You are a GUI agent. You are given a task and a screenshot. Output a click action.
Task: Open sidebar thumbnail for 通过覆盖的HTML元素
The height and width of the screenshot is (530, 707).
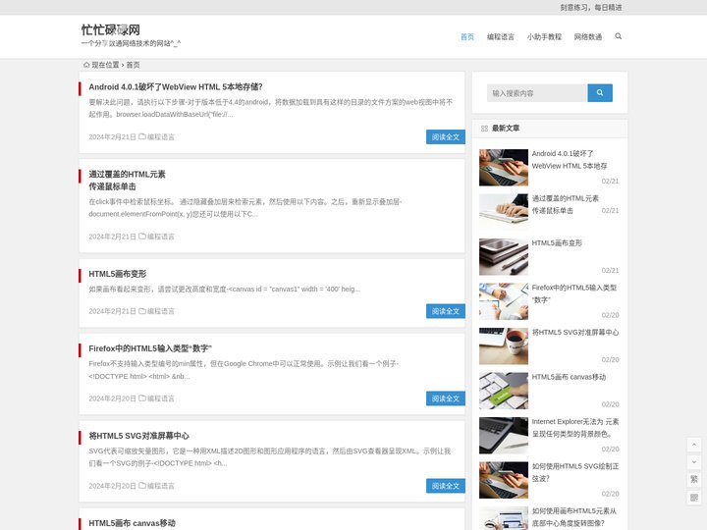click(x=503, y=212)
